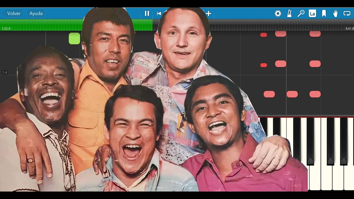The image size is (354, 199).
Task: Seek within the song progress bar
Action: (177, 25)
